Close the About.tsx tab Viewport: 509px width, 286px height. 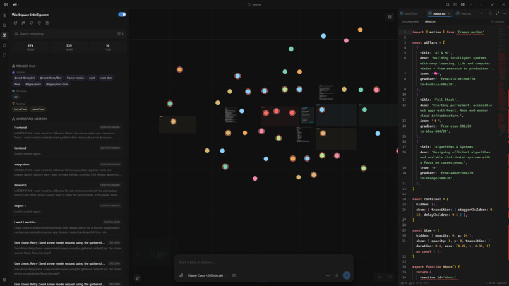[x=449, y=13]
